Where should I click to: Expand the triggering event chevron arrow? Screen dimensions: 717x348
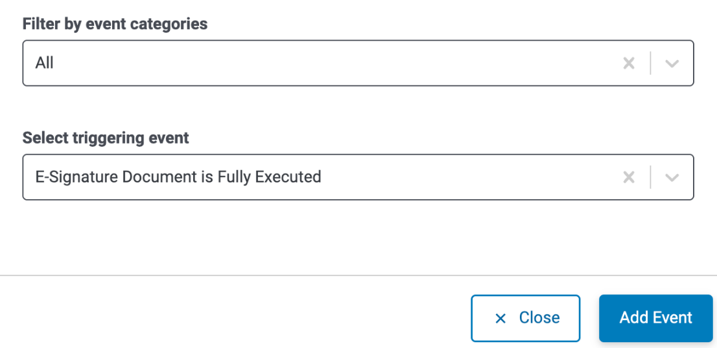point(671,177)
